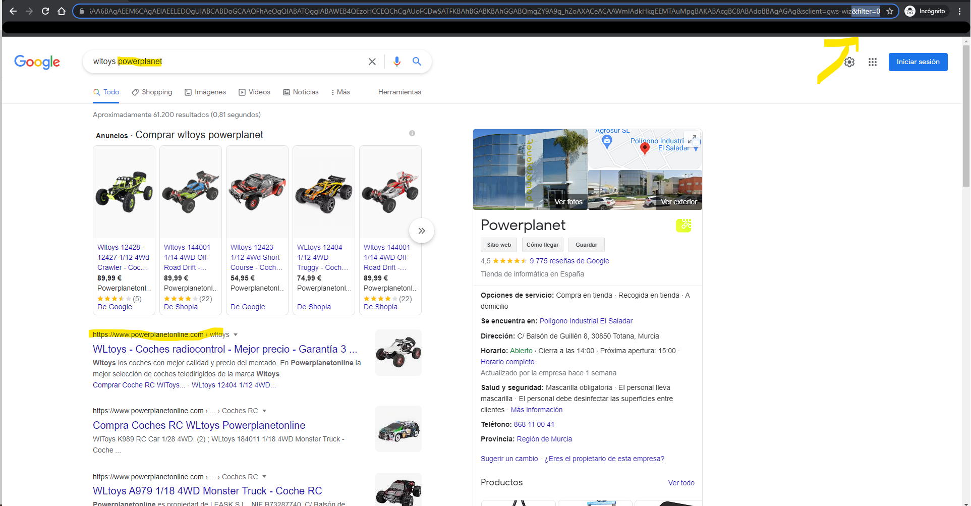Viewport: 971px width, 506px height.
Task: Click the browser forward arrow
Action: coord(29,11)
